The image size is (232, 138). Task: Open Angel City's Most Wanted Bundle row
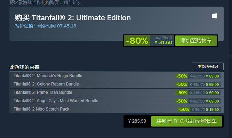[x=117, y=101]
